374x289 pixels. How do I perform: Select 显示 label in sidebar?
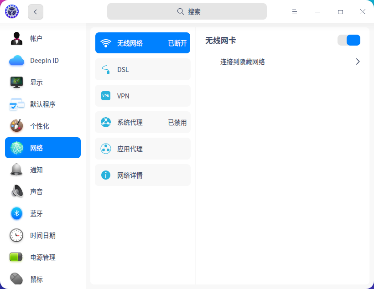coord(36,83)
